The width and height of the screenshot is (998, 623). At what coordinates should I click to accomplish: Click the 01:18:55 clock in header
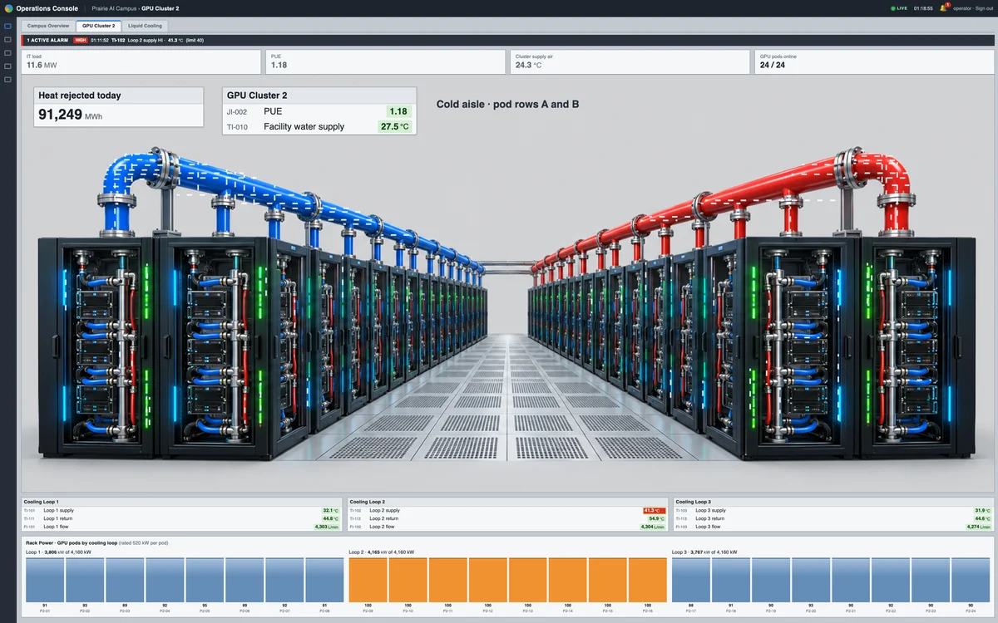(922, 7)
